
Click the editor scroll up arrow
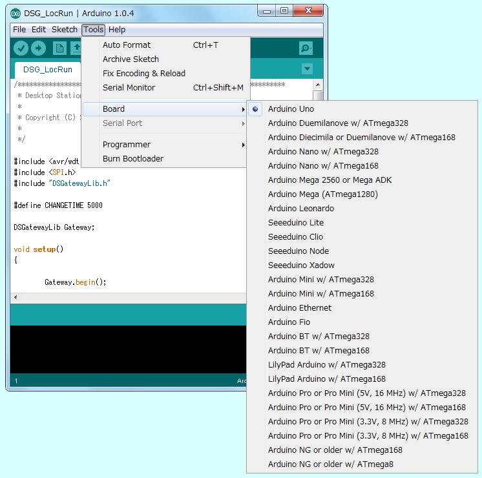point(318,85)
